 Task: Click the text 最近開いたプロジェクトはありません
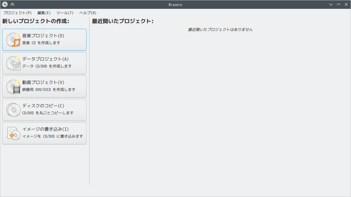click(220, 29)
